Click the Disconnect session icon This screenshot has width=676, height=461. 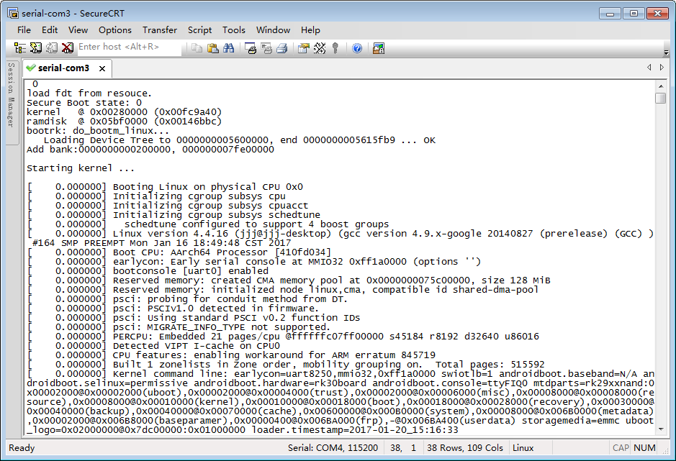pos(67,48)
